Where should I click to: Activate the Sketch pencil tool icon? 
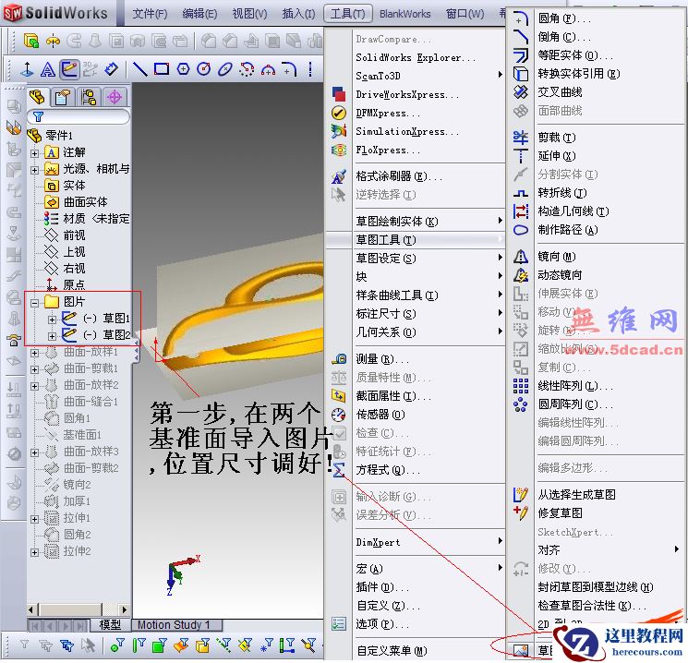(69, 69)
